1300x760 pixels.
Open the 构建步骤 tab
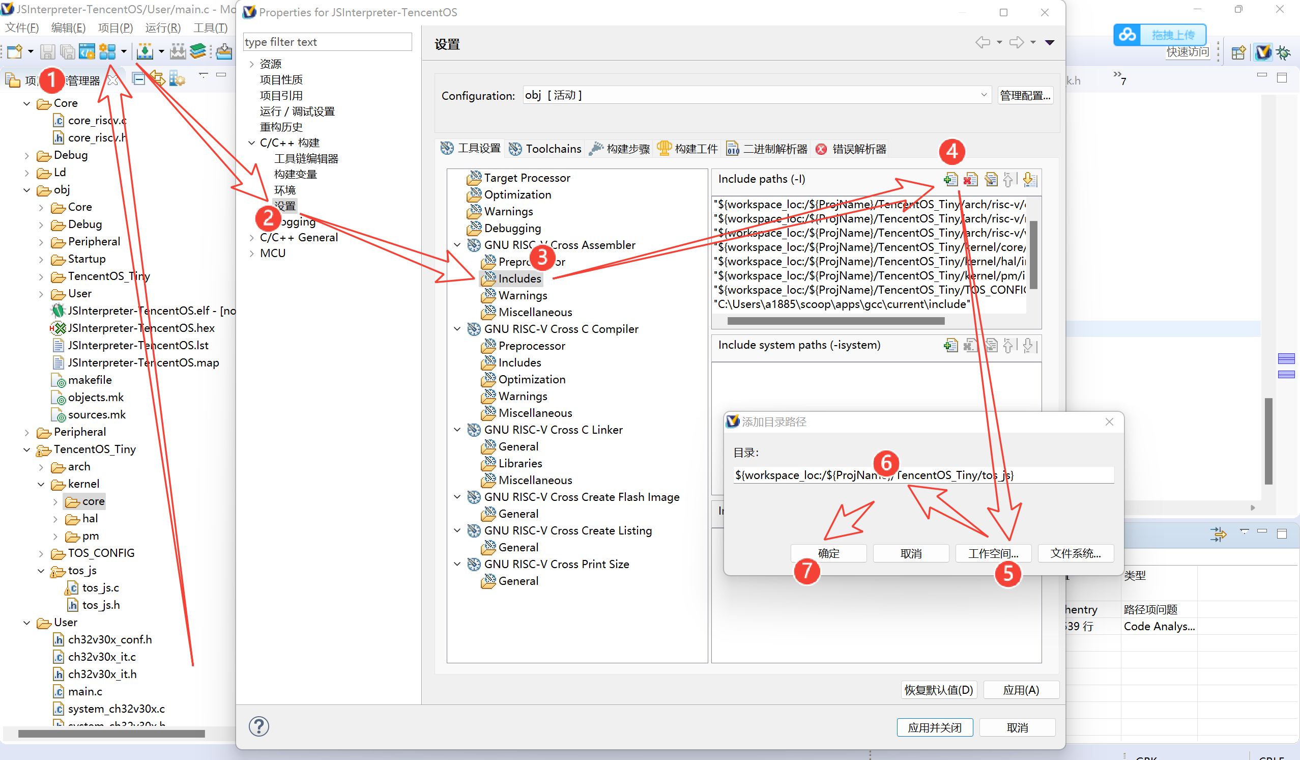pyautogui.click(x=620, y=149)
